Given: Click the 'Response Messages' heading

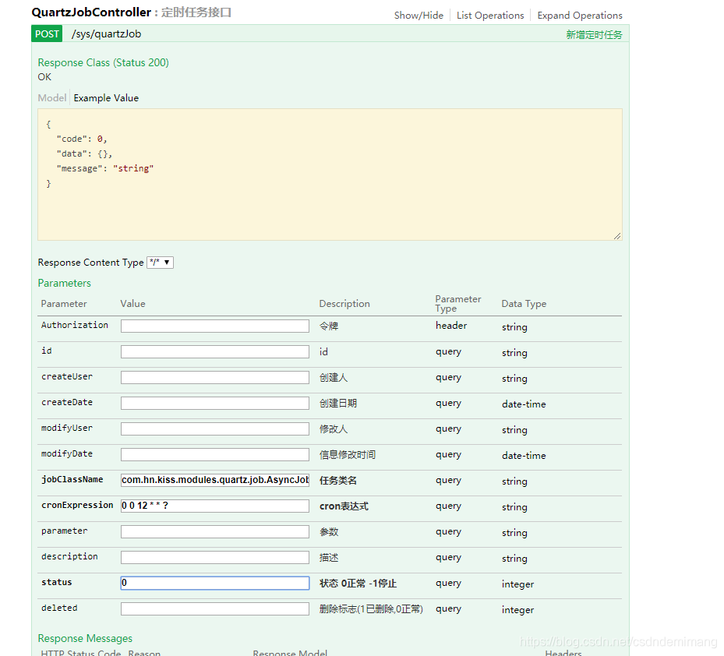Looking at the screenshot, I should [85, 638].
